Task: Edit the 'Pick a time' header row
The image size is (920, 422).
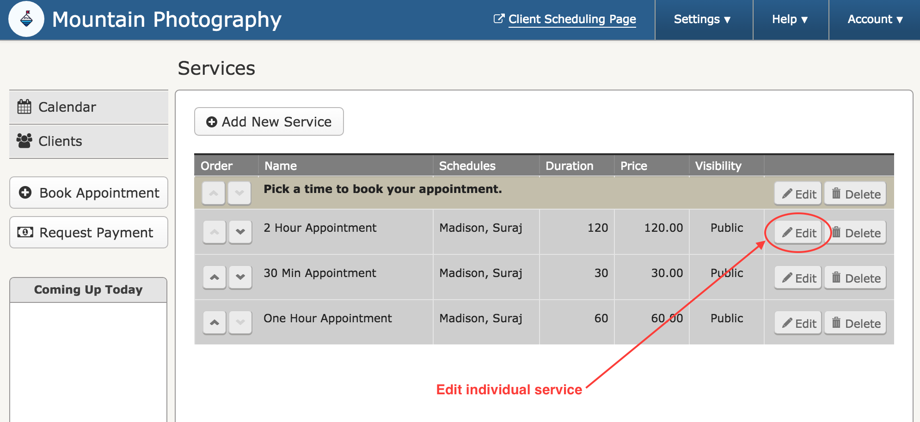Action: [798, 194]
